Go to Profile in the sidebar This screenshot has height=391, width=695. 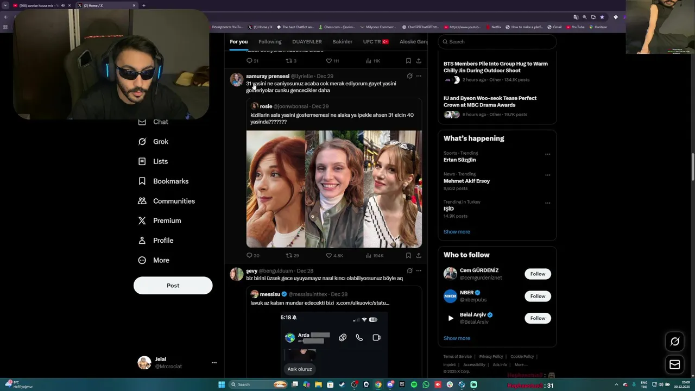[x=156, y=241]
